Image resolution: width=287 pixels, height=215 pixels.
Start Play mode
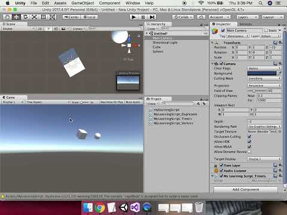pos(134,17)
